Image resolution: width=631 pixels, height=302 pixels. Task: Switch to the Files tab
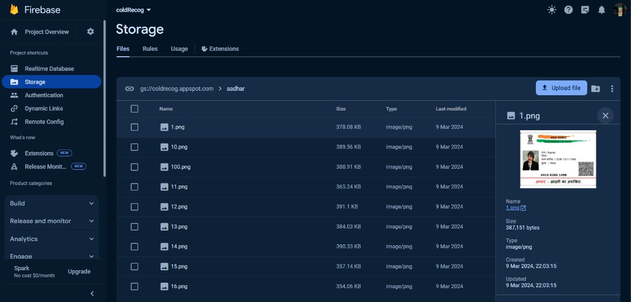(123, 49)
